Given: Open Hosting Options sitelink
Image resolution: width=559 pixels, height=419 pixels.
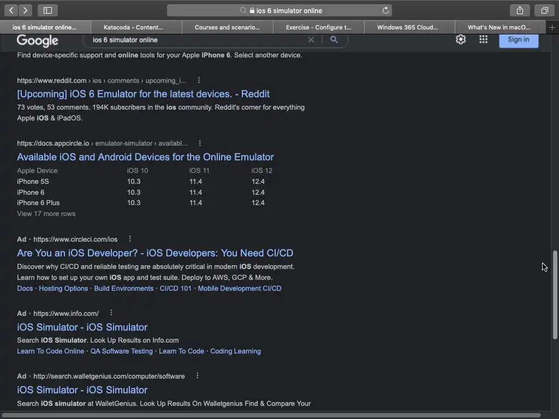Looking at the screenshot, I should [63, 289].
